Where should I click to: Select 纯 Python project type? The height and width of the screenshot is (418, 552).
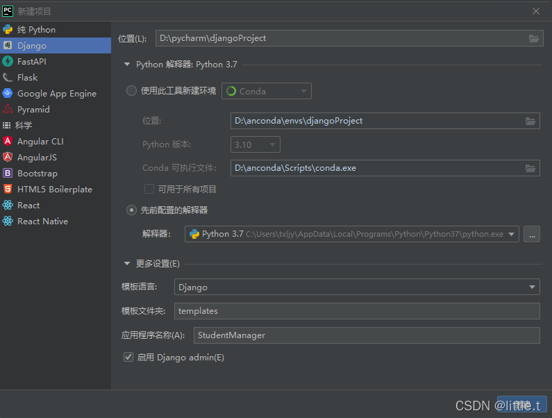click(56, 30)
